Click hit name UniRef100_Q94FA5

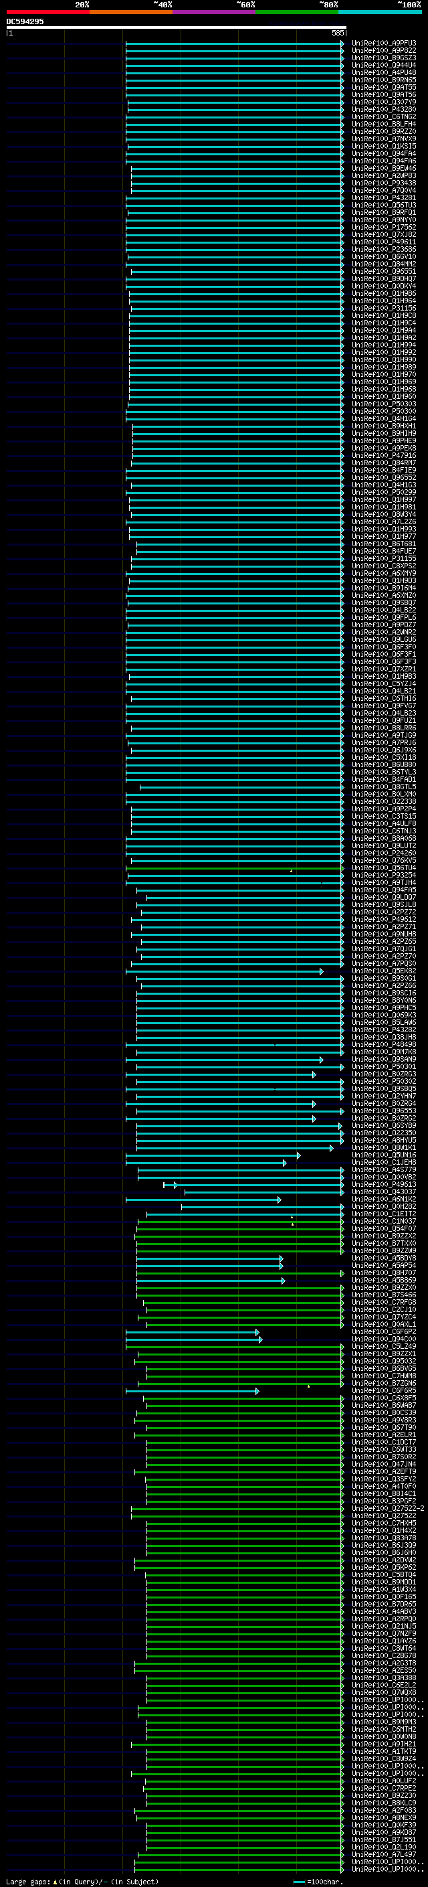[x=384, y=890]
